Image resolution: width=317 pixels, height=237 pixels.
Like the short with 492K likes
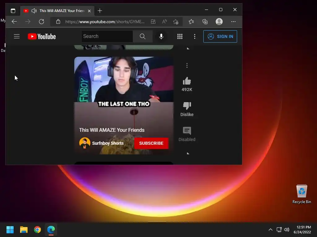(187, 81)
